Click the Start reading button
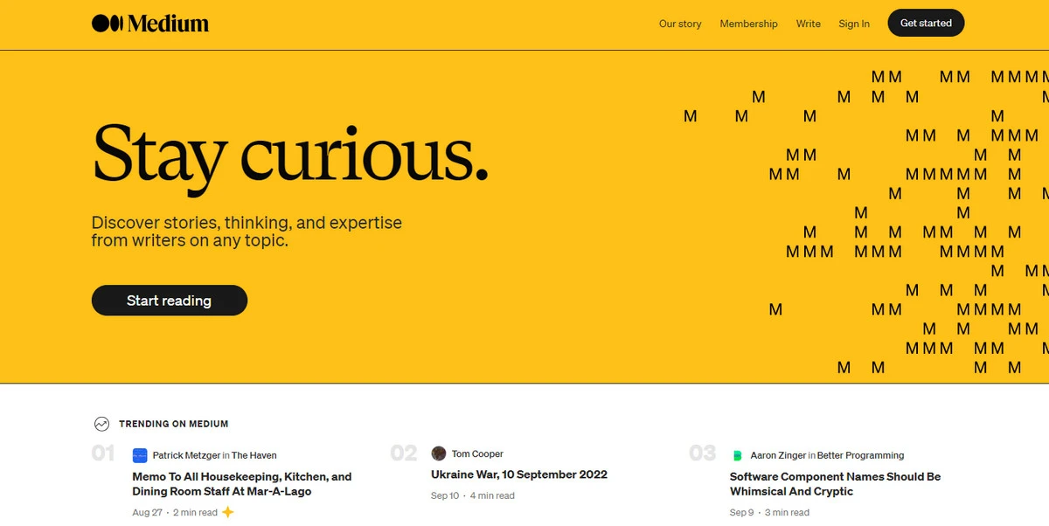 [x=170, y=301]
